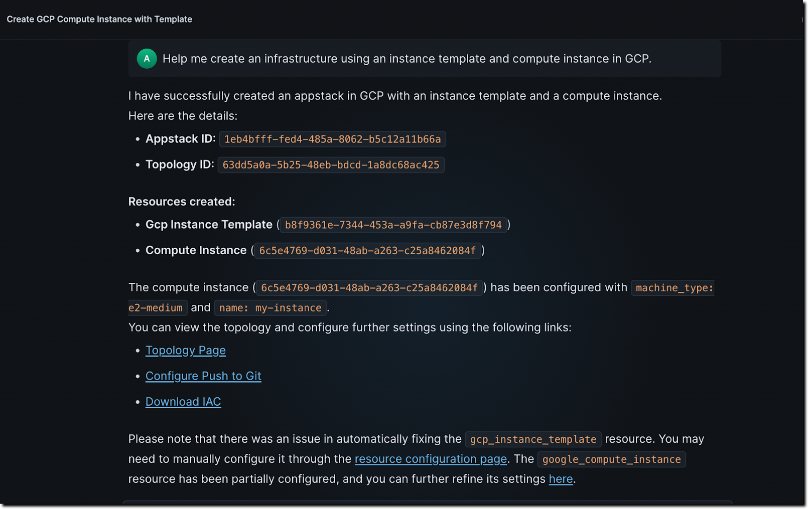Click the 'Here are the details:' line
808x509 pixels.
[x=183, y=116]
